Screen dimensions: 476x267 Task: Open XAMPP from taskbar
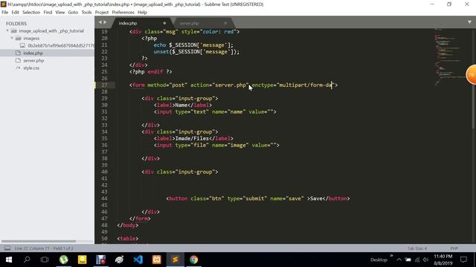click(x=157, y=260)
